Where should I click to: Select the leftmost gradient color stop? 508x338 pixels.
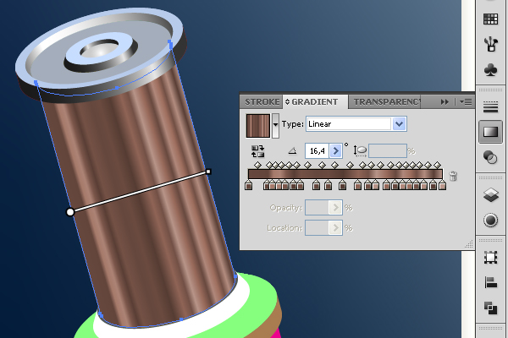click(x=248, y=186)
